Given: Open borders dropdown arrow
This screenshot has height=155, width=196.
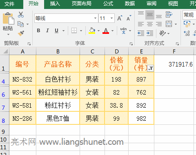Looking at the screenshot, I should coord(81,31).
